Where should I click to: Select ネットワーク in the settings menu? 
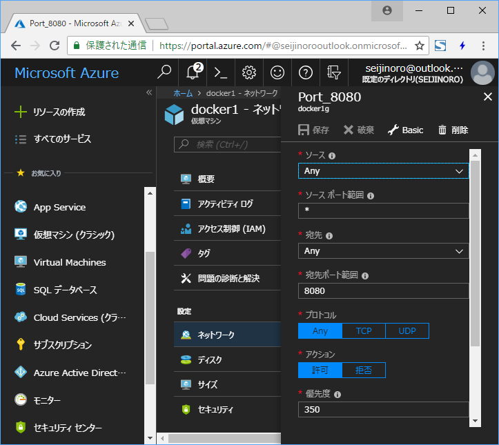click(x=227, y=335)
